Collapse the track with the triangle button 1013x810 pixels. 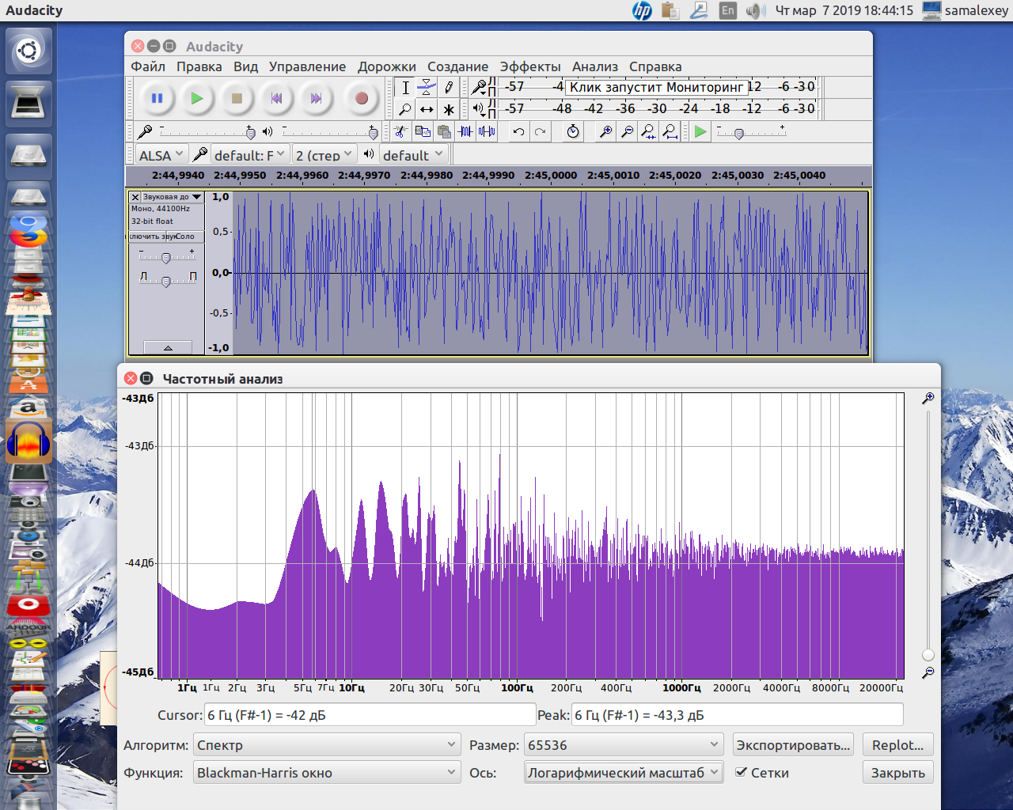tap(168, 347)
